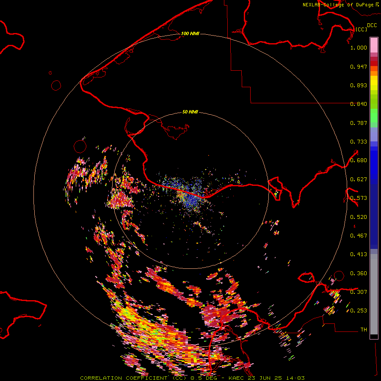Click the 0.413 color scale value
381x381 pixels.
359,254
